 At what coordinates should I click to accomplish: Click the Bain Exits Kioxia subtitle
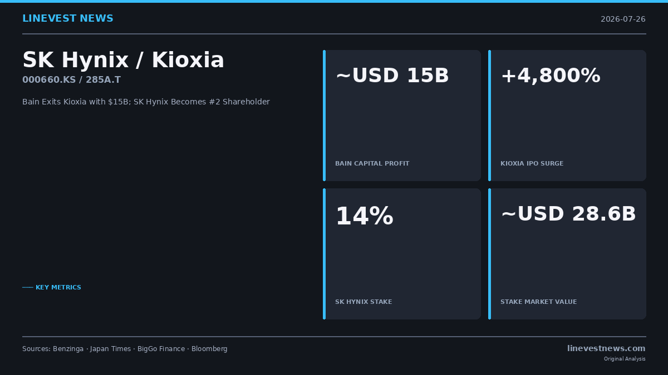click(146, 102)
